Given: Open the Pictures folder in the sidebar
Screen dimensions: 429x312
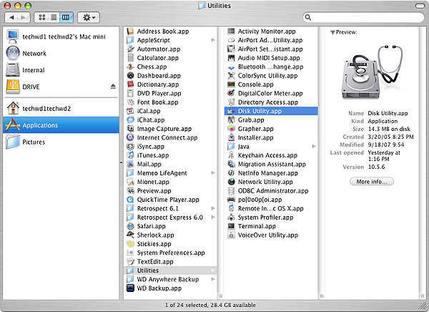Looking at the screenshot, I should point(26,142).
